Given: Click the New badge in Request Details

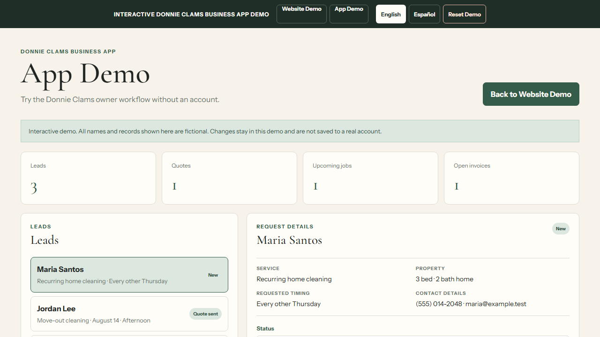Looking at the screenshot, I should coord(561,229).
